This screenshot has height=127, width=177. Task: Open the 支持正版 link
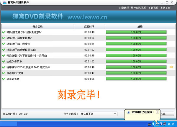(x=165, y=8)
